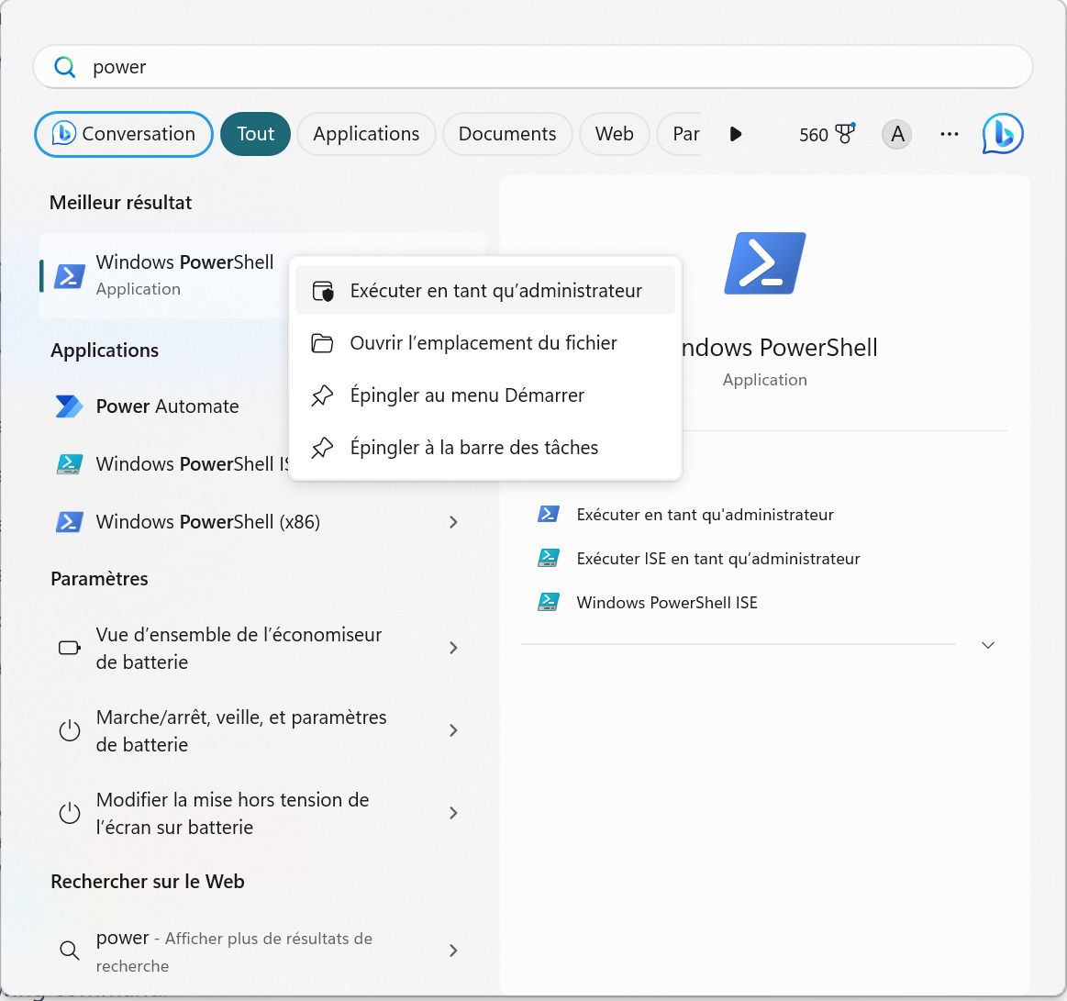1067x1001 pixels.
Task: Expand the power web search chevron
Action: [453, 951]
